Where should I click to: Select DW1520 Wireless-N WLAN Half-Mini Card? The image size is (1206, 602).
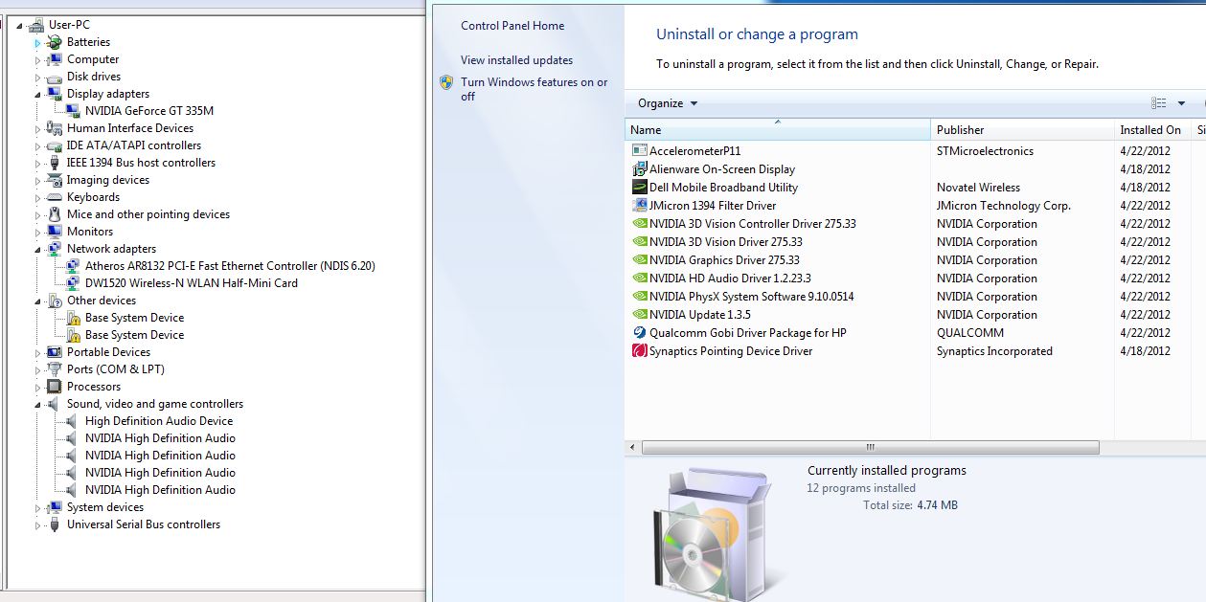click(x=192, y=283)
